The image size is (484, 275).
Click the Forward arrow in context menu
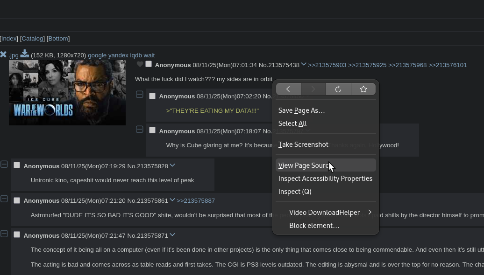pos(313,89)
